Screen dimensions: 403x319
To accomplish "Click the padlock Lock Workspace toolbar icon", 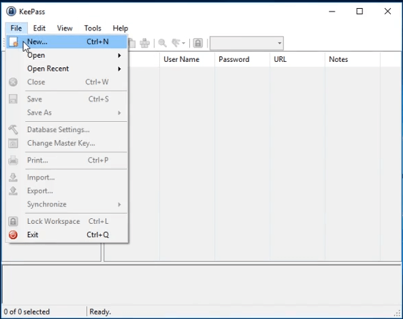I will (198, 43).
